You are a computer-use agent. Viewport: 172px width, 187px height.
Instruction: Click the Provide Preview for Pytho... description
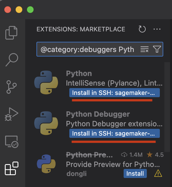tap(113, 164)
